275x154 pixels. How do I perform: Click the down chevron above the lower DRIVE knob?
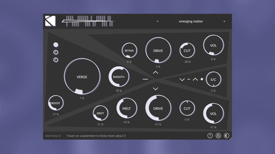coord(155,89)
